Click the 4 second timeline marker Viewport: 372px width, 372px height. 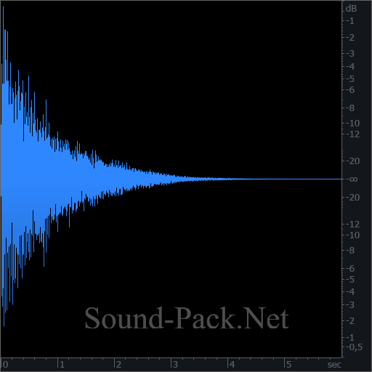tap(232, 365)
